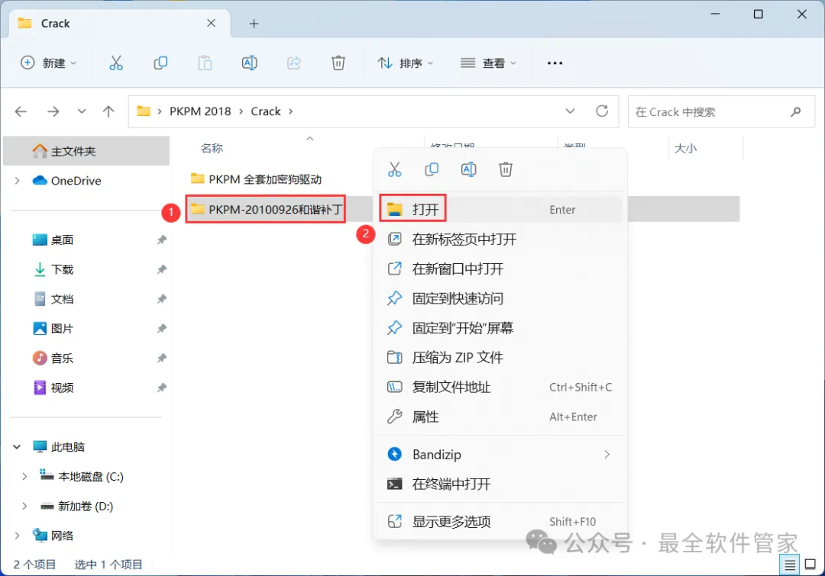825x576 pixels.
Task: Add a new tab with plus button
Action: pyautogui.click(x=254, y=24)
